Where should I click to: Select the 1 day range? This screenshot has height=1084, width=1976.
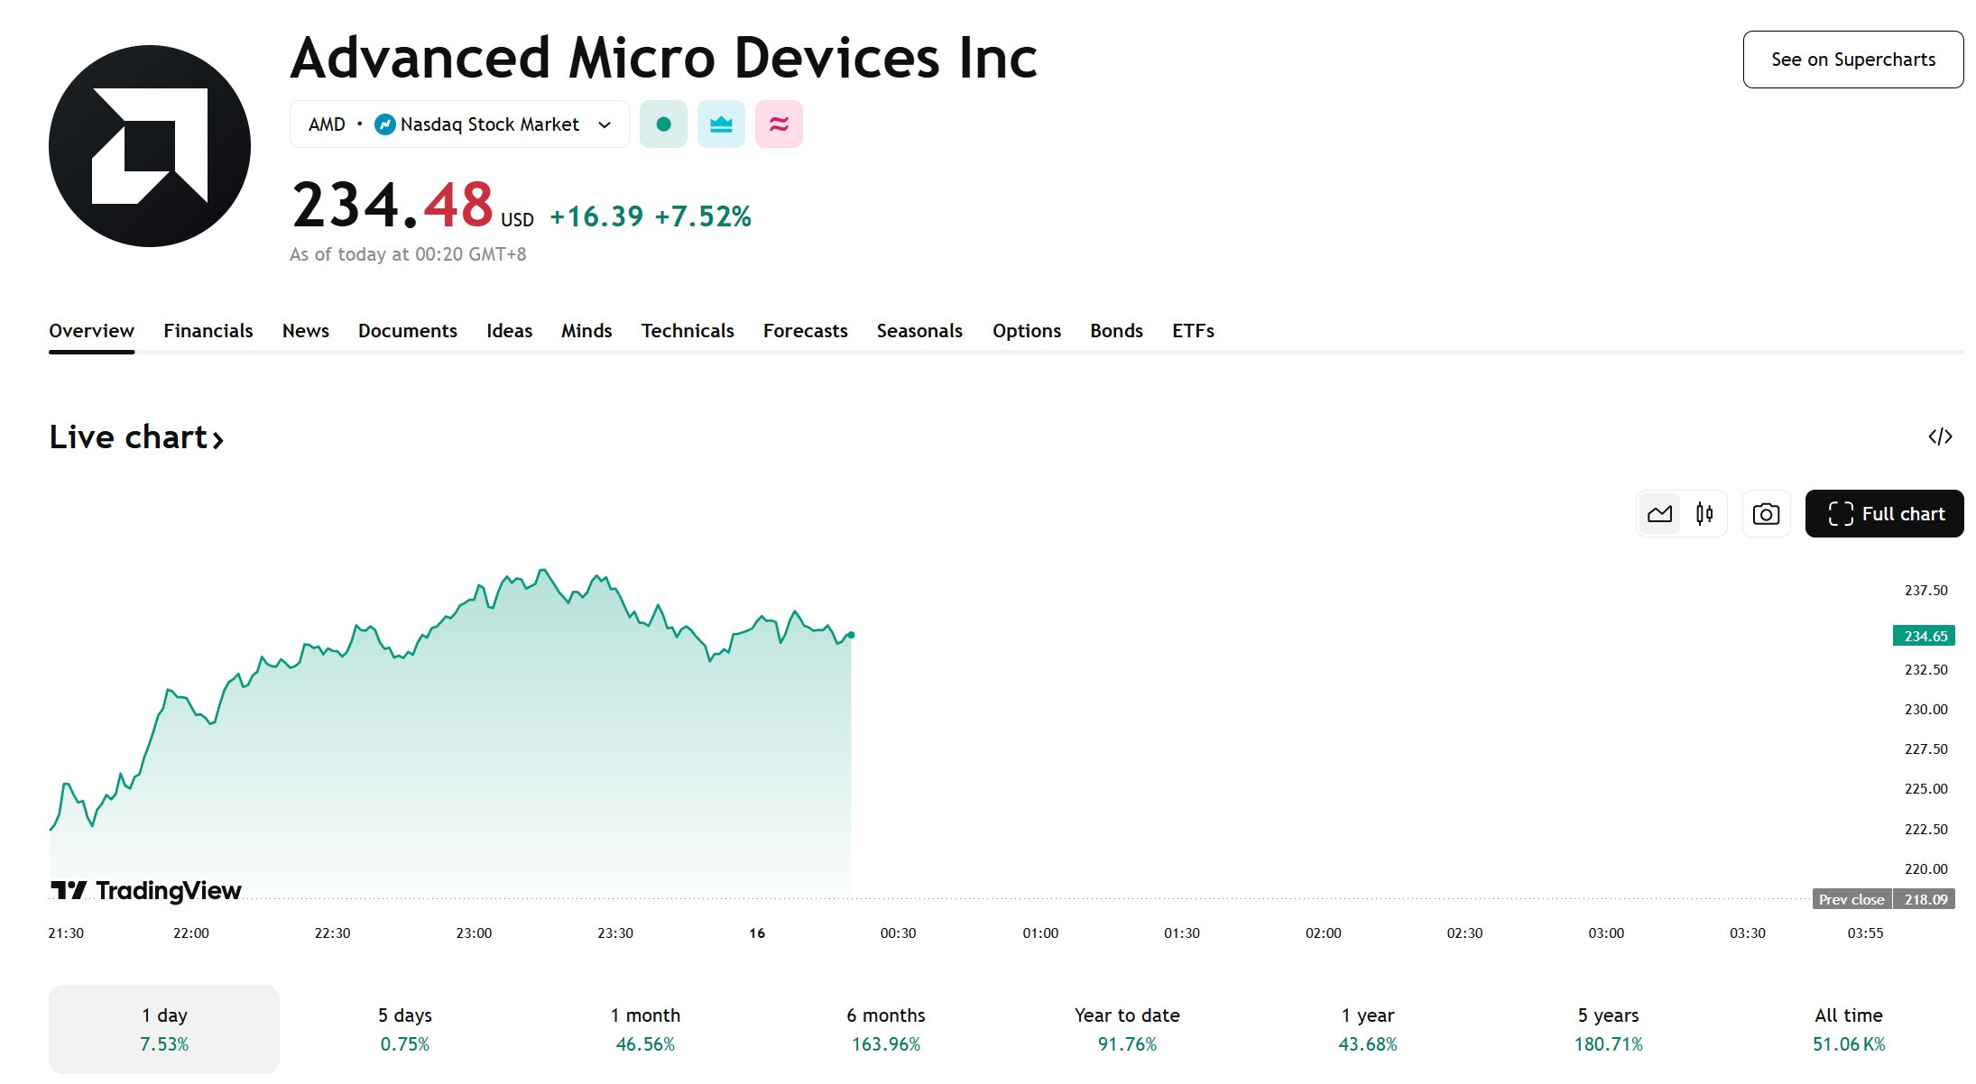point(164,1029)
